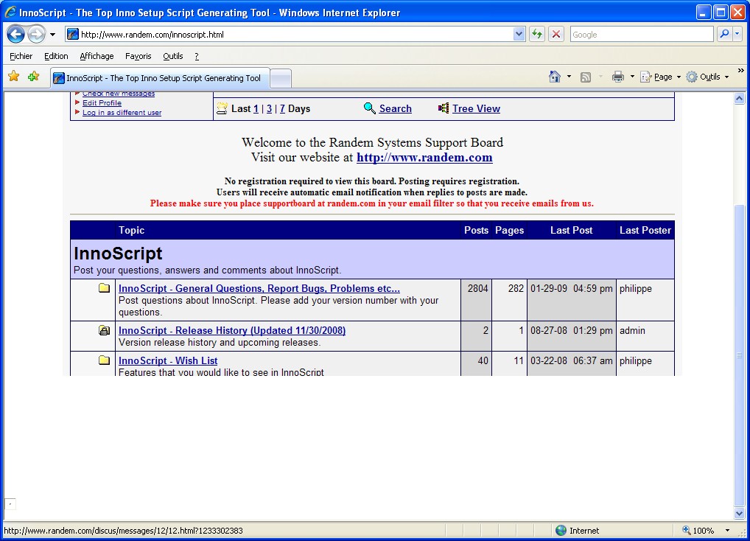Show posts from last 7 days
The height and width of the screenshot is (541, 750).
282,108
